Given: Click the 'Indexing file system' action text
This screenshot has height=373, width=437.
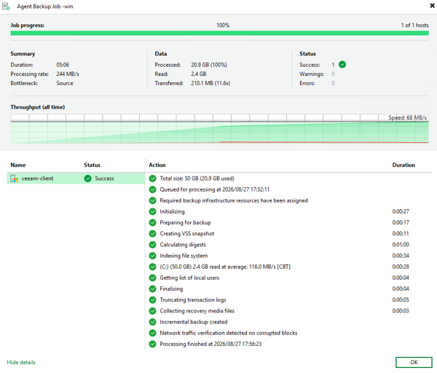Looking at the screenshot, I should pos(184,256).
